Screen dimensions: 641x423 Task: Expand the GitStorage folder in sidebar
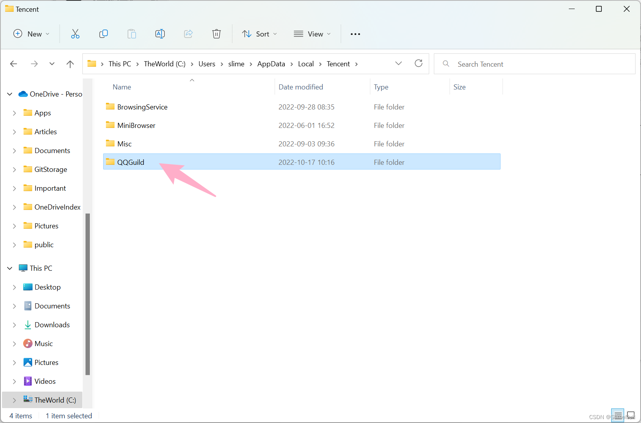tap(15, 170)
